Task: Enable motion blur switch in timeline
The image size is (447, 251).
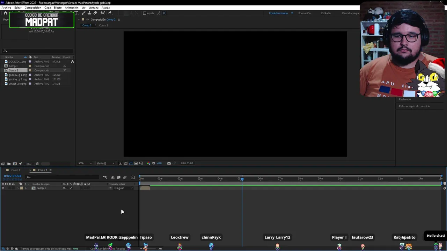Action: click(125, 177)
